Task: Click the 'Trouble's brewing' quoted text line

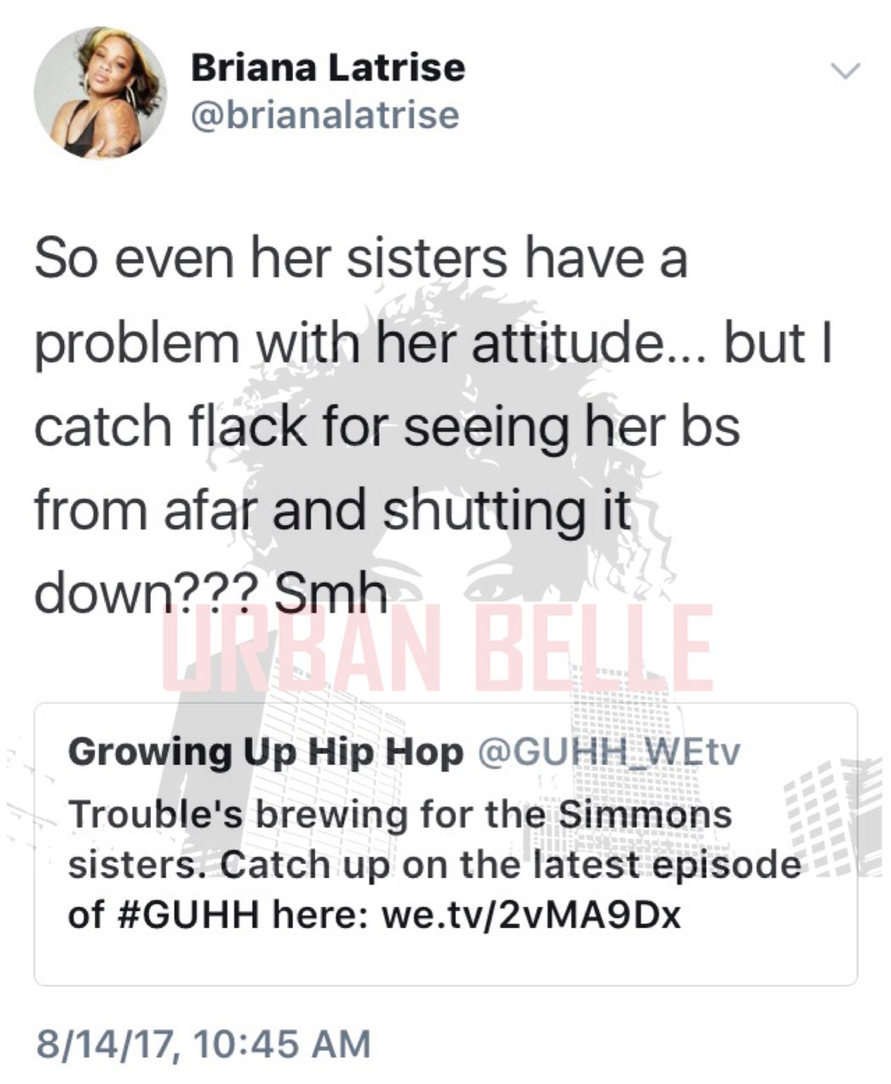Action: tap(399, 815)
